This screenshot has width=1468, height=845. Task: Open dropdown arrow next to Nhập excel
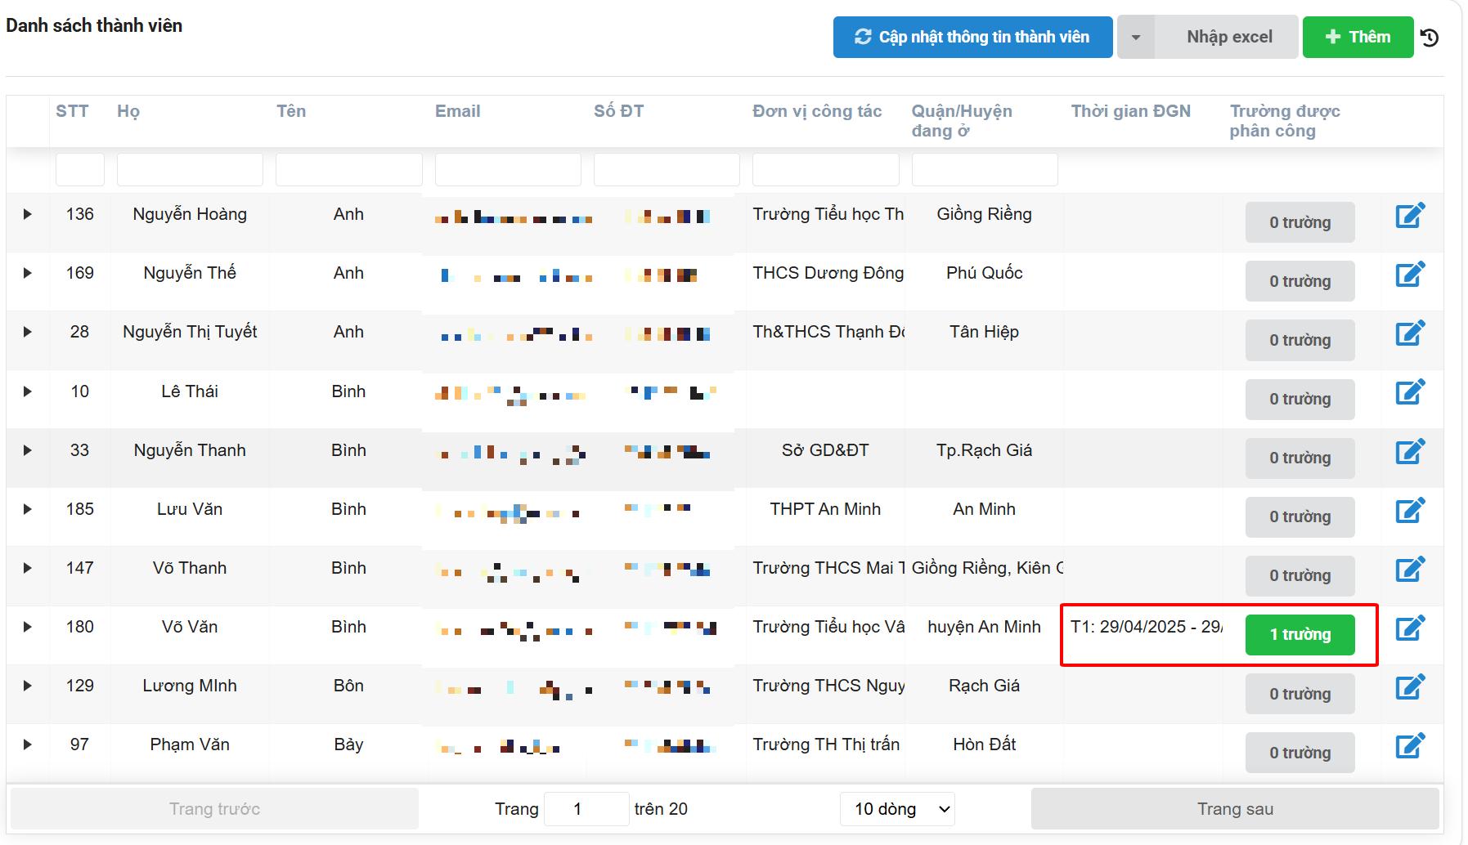tap(1135, 38)
